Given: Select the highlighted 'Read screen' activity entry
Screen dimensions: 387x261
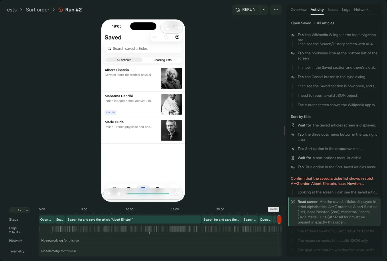Looking at the screenshot, I should tap(334, 212).
